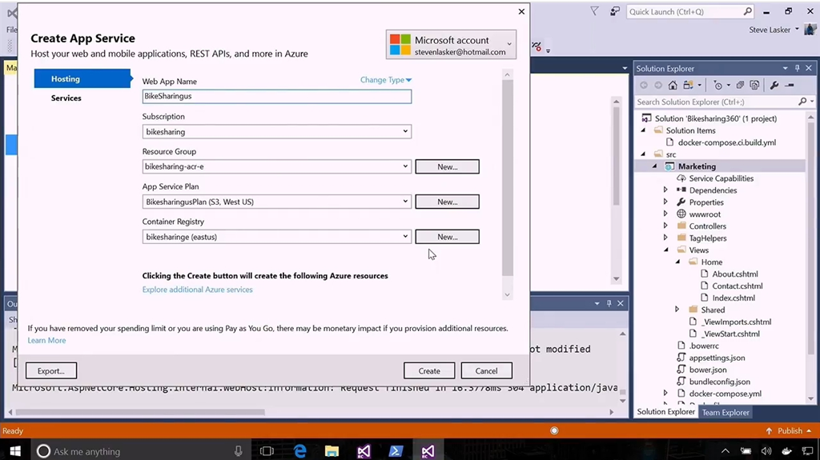Switch to the Team Explorer tab

point(726,413)
